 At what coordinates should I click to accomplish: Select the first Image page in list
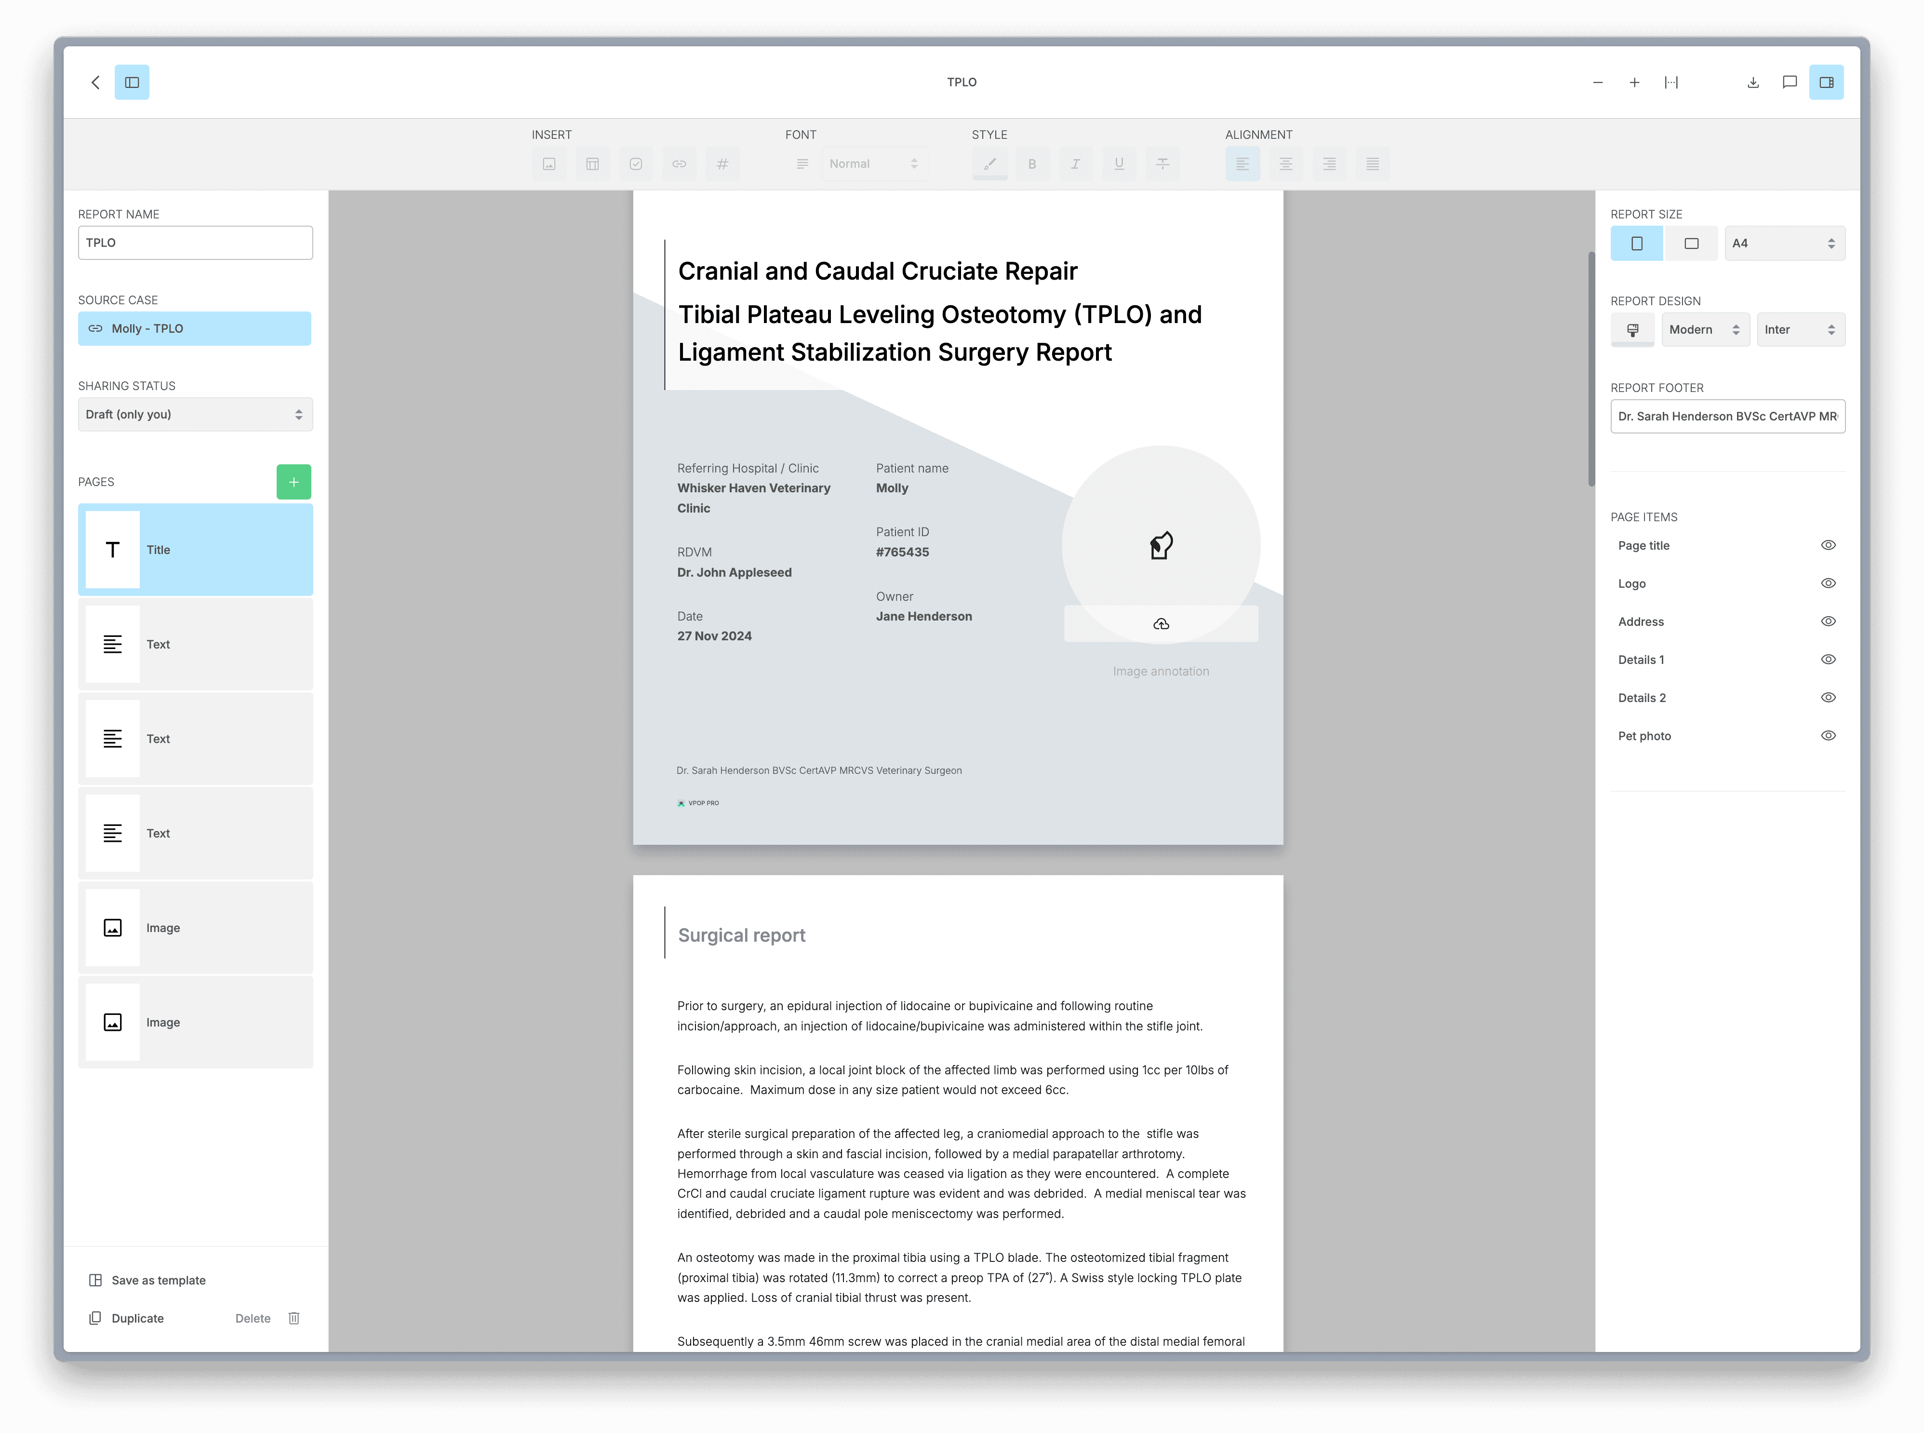pos(195,927)
